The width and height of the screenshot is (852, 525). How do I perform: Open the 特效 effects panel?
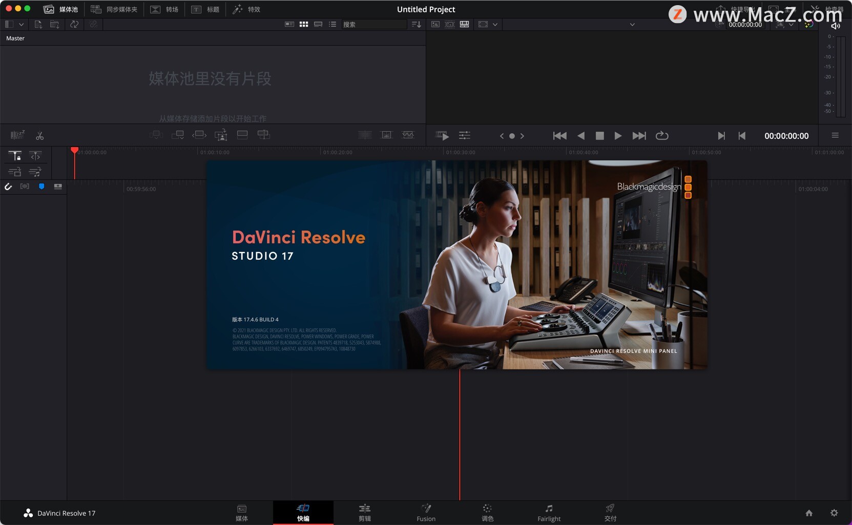click(246, 9)
